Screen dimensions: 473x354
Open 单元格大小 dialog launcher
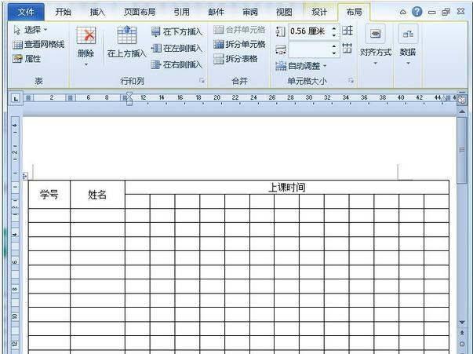pos(351,80)
